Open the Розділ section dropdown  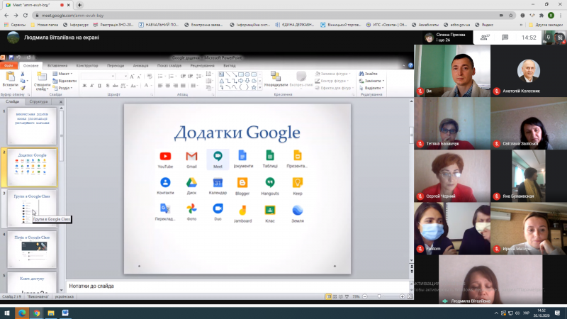tap(62, 88)
